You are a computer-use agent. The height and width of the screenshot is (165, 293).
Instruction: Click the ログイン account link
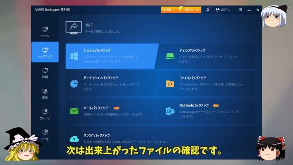tap(223, 10)
